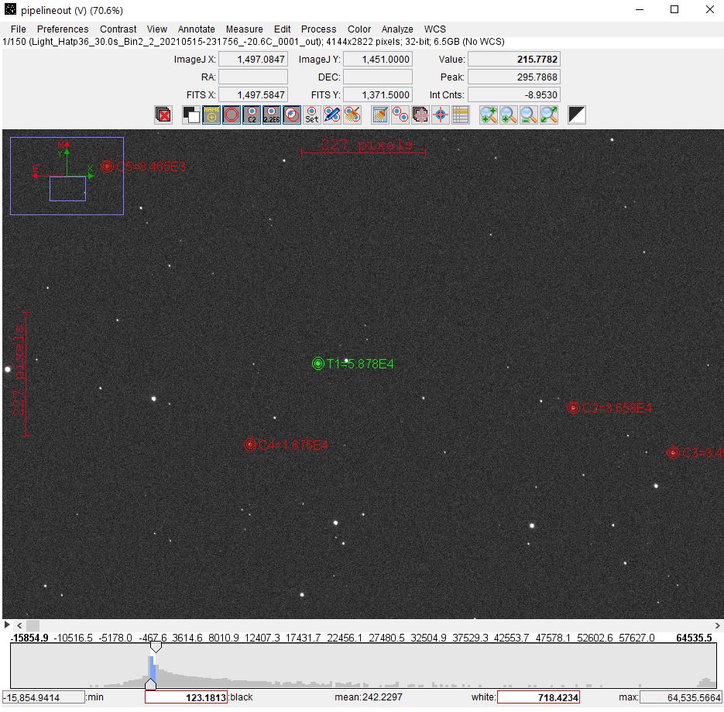Click the delete slice red X icon
The width and height of the screenshot is (724, 712).
(163, 115)
